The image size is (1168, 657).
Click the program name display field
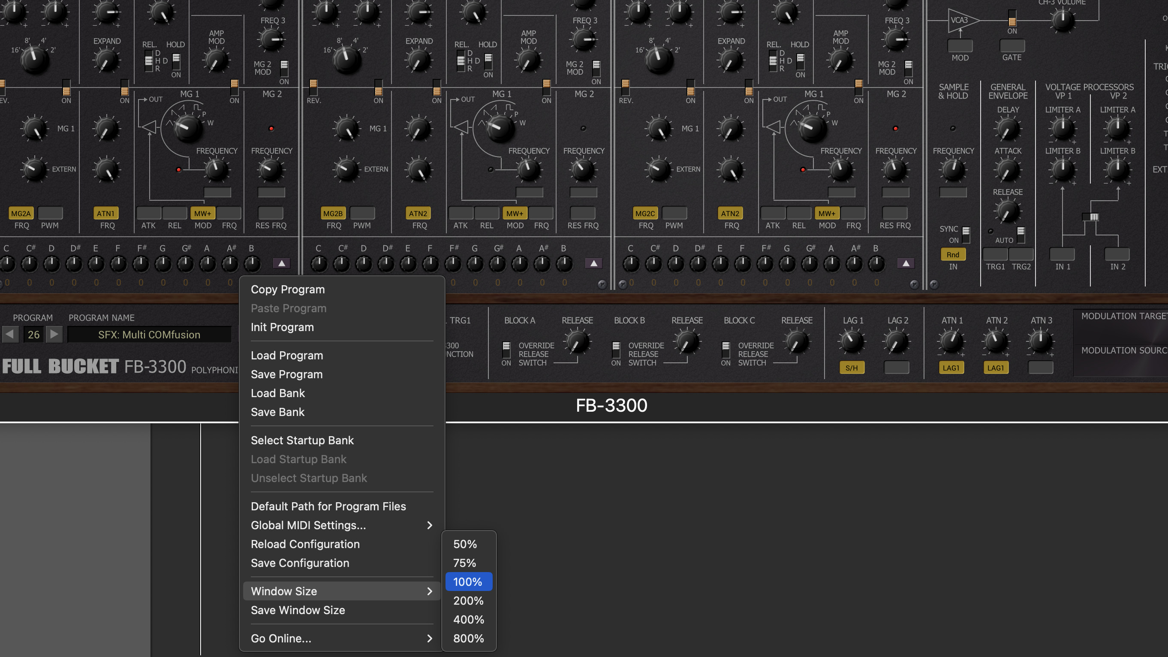pyautogui.click(x=149, y=335)
